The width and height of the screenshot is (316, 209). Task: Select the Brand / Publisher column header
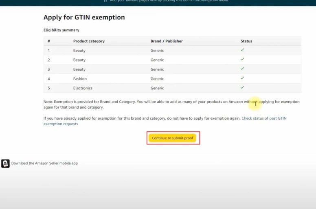[x=167, y=41]
